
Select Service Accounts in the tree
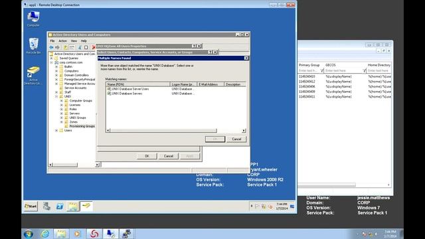[x=75, y=88]
